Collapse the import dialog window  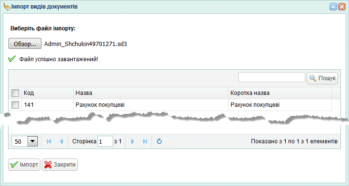coord(333,7)
